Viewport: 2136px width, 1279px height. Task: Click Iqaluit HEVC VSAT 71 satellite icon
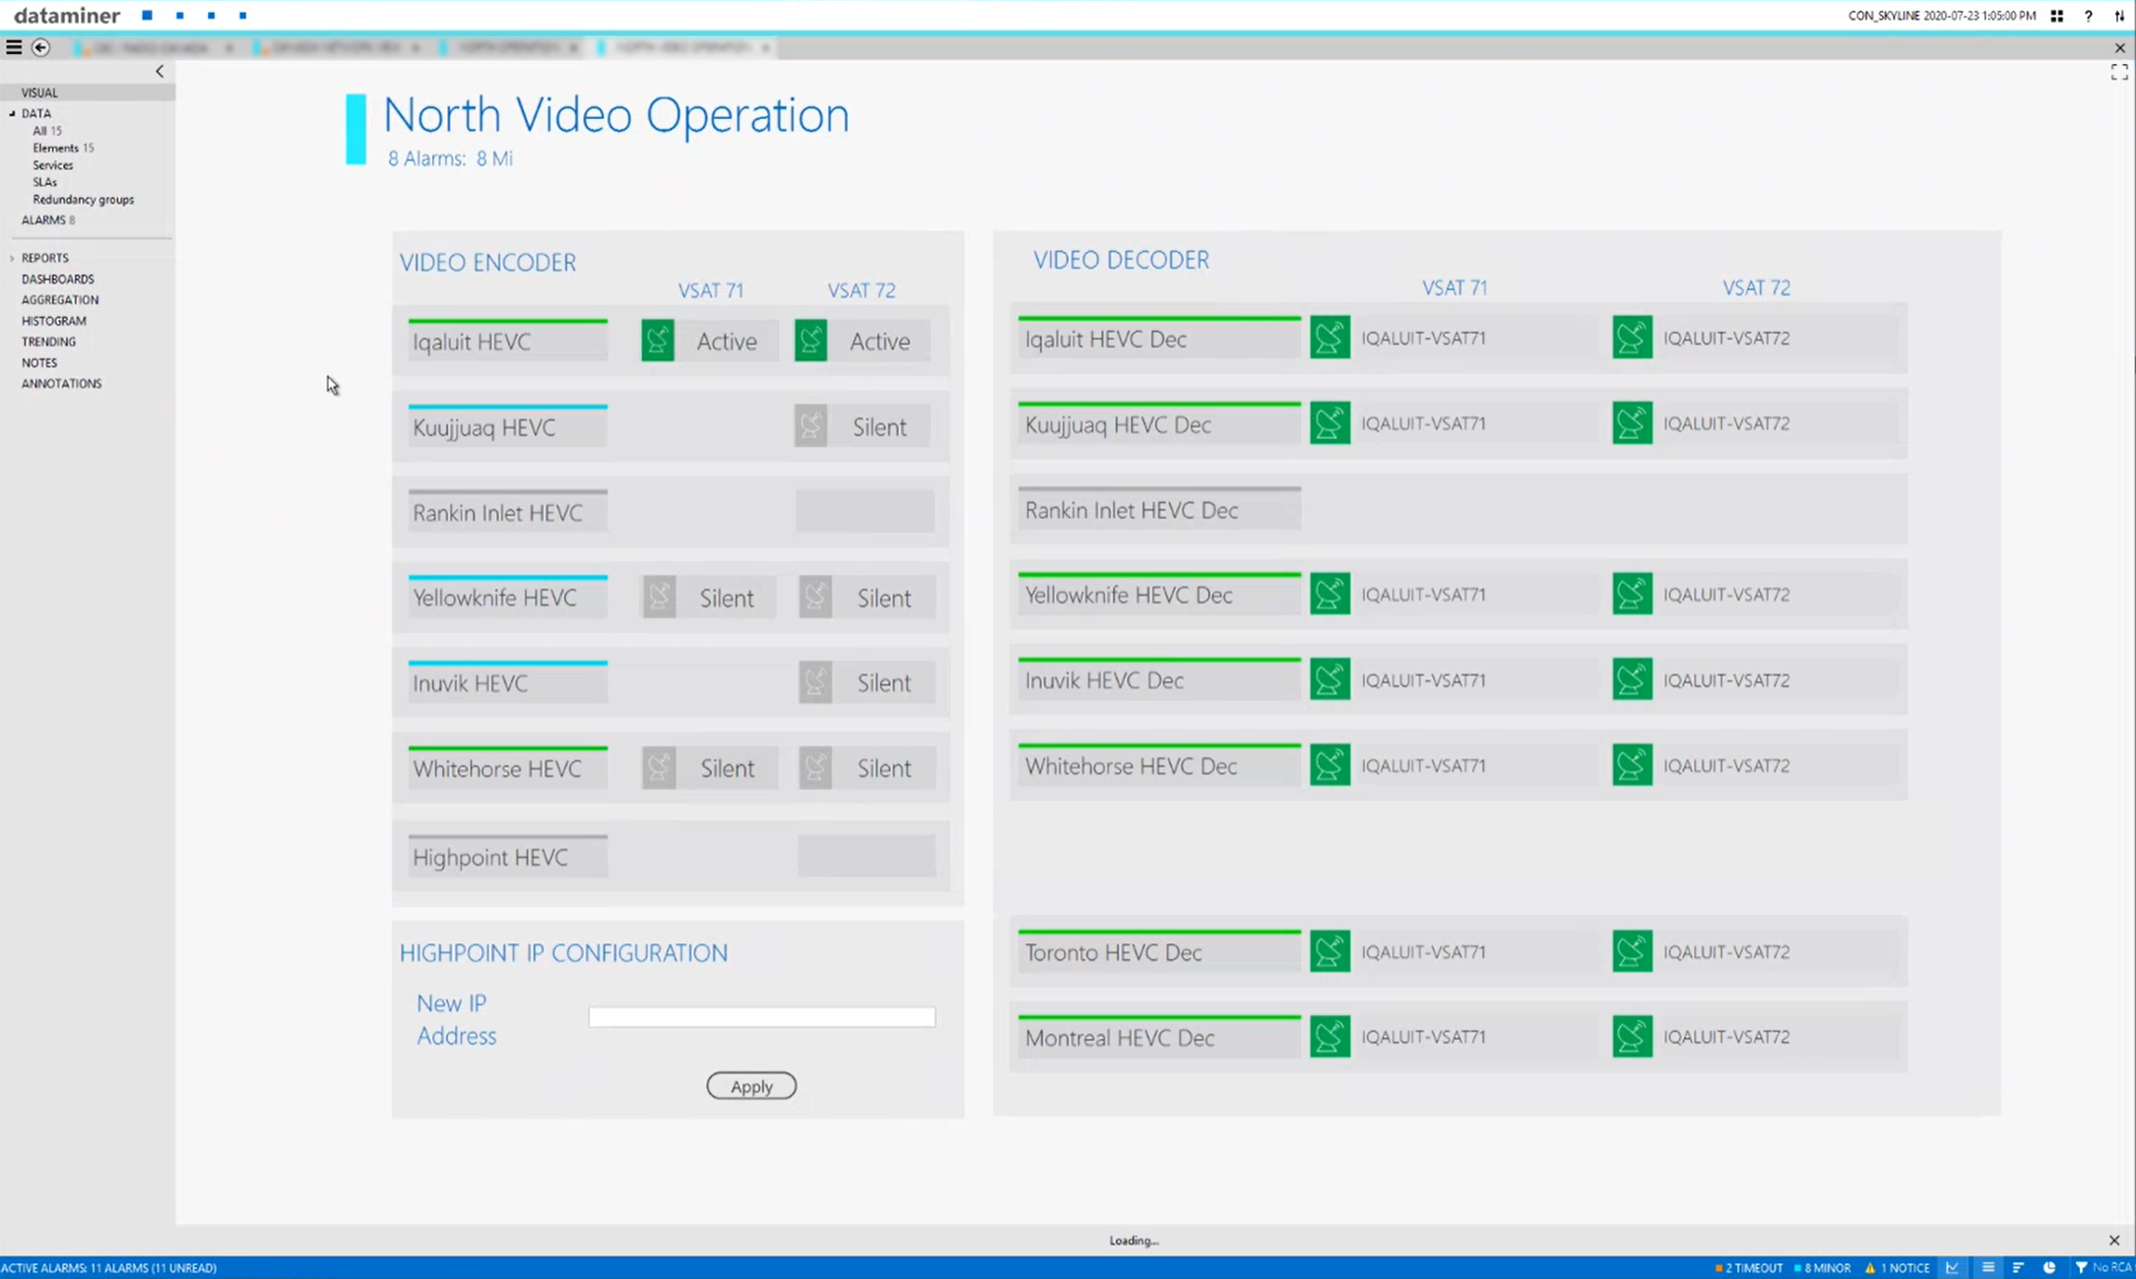[x=658, y=341]
